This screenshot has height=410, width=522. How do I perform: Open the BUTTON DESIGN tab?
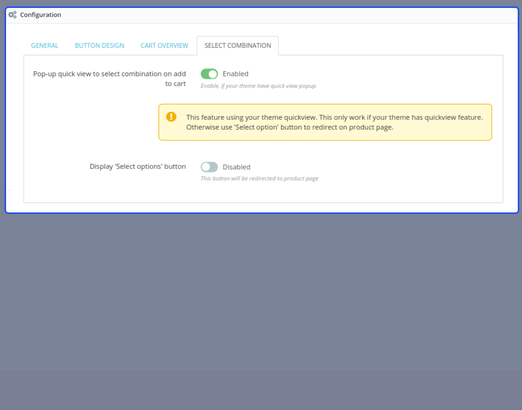pyautogui.click(x=100, y=46)
